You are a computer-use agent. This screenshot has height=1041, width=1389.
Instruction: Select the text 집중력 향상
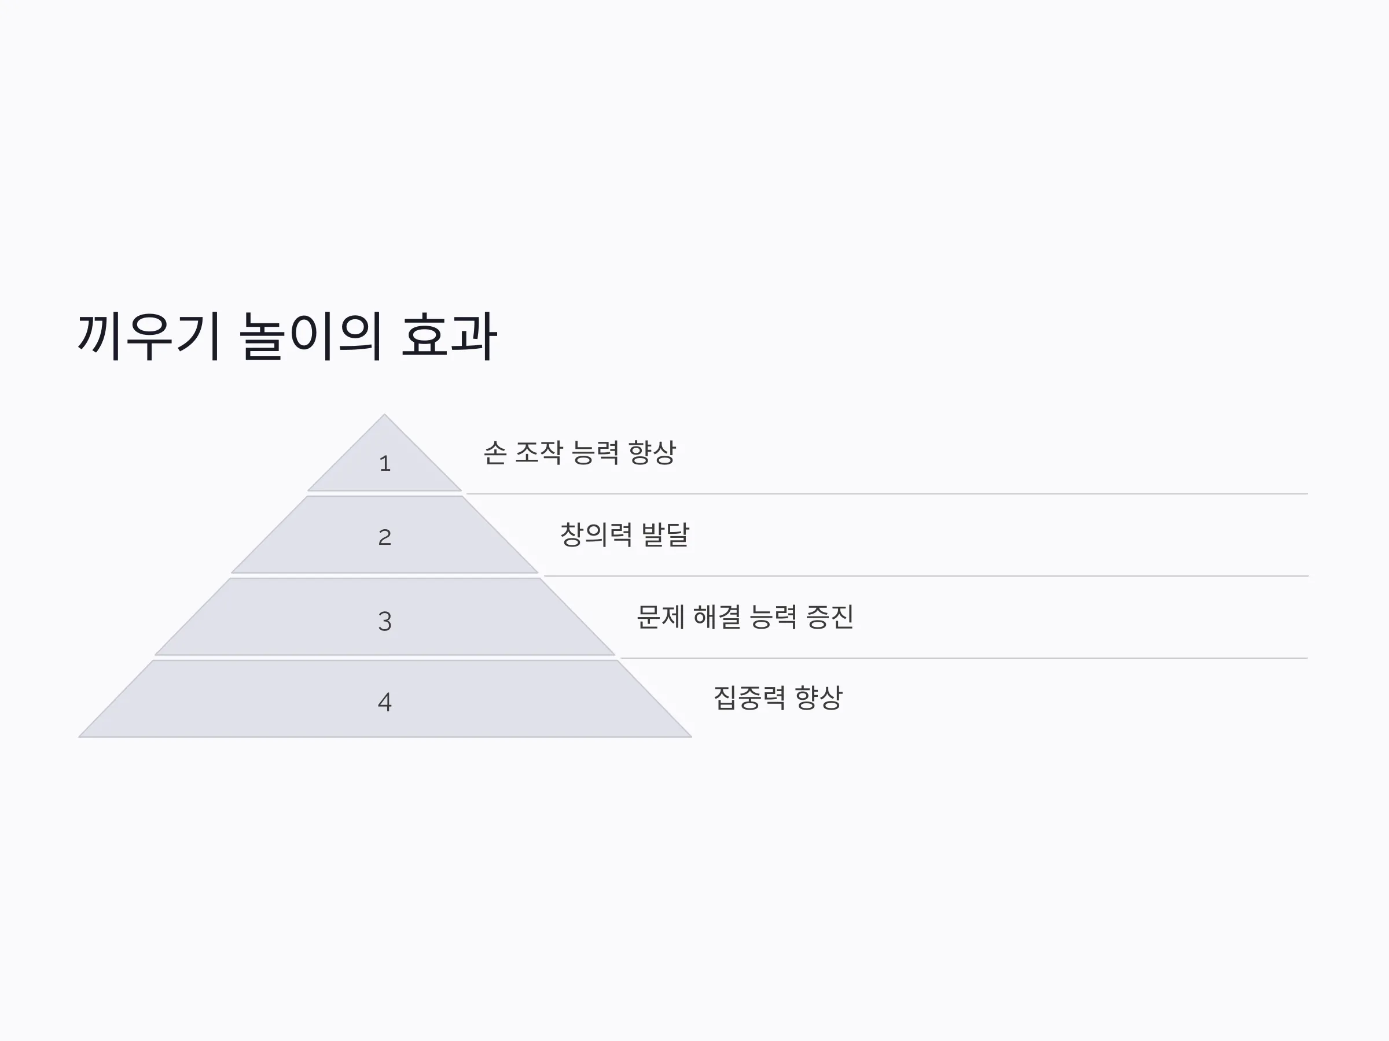click(778, 698)
